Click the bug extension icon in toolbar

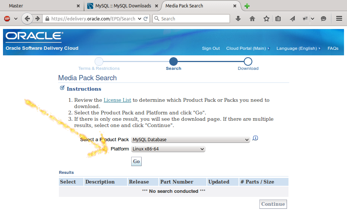(x=305, y=19)
